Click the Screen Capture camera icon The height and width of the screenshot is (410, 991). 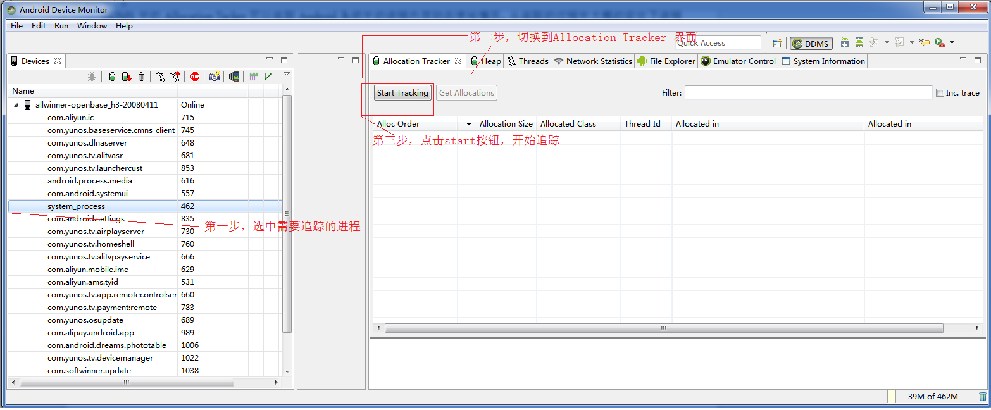click(x=215, y=77)
